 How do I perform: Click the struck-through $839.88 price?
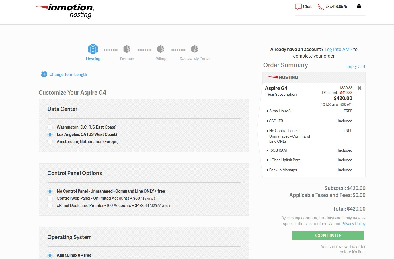(346, 88)
